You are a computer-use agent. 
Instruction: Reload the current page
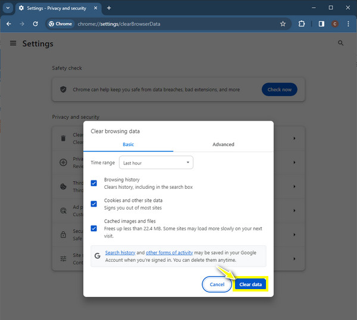tap(35, 24)
